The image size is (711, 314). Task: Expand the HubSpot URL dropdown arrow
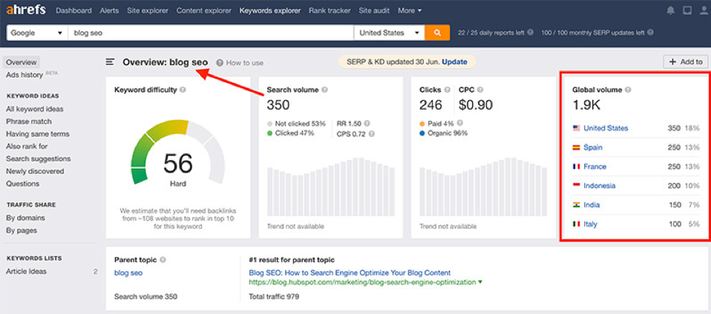[480, 282]
